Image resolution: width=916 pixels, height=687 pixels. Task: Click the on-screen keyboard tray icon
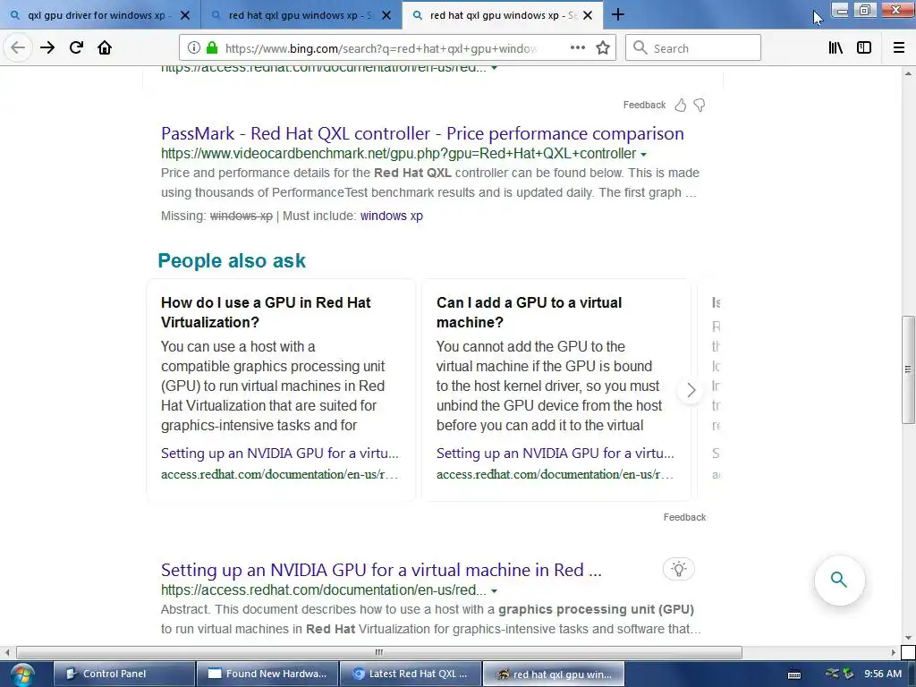(x=794, y=674)
